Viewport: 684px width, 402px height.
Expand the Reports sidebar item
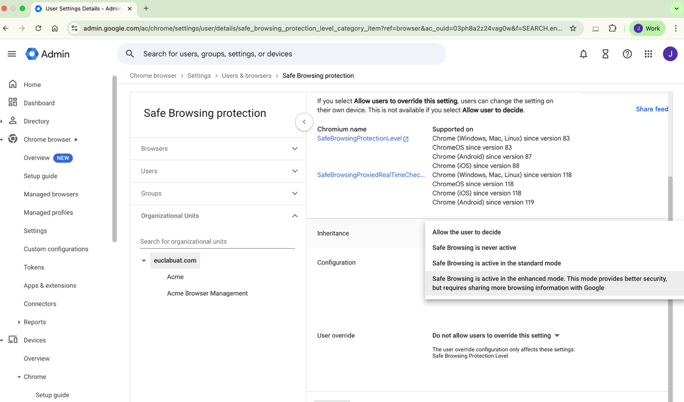click(19, 322)
